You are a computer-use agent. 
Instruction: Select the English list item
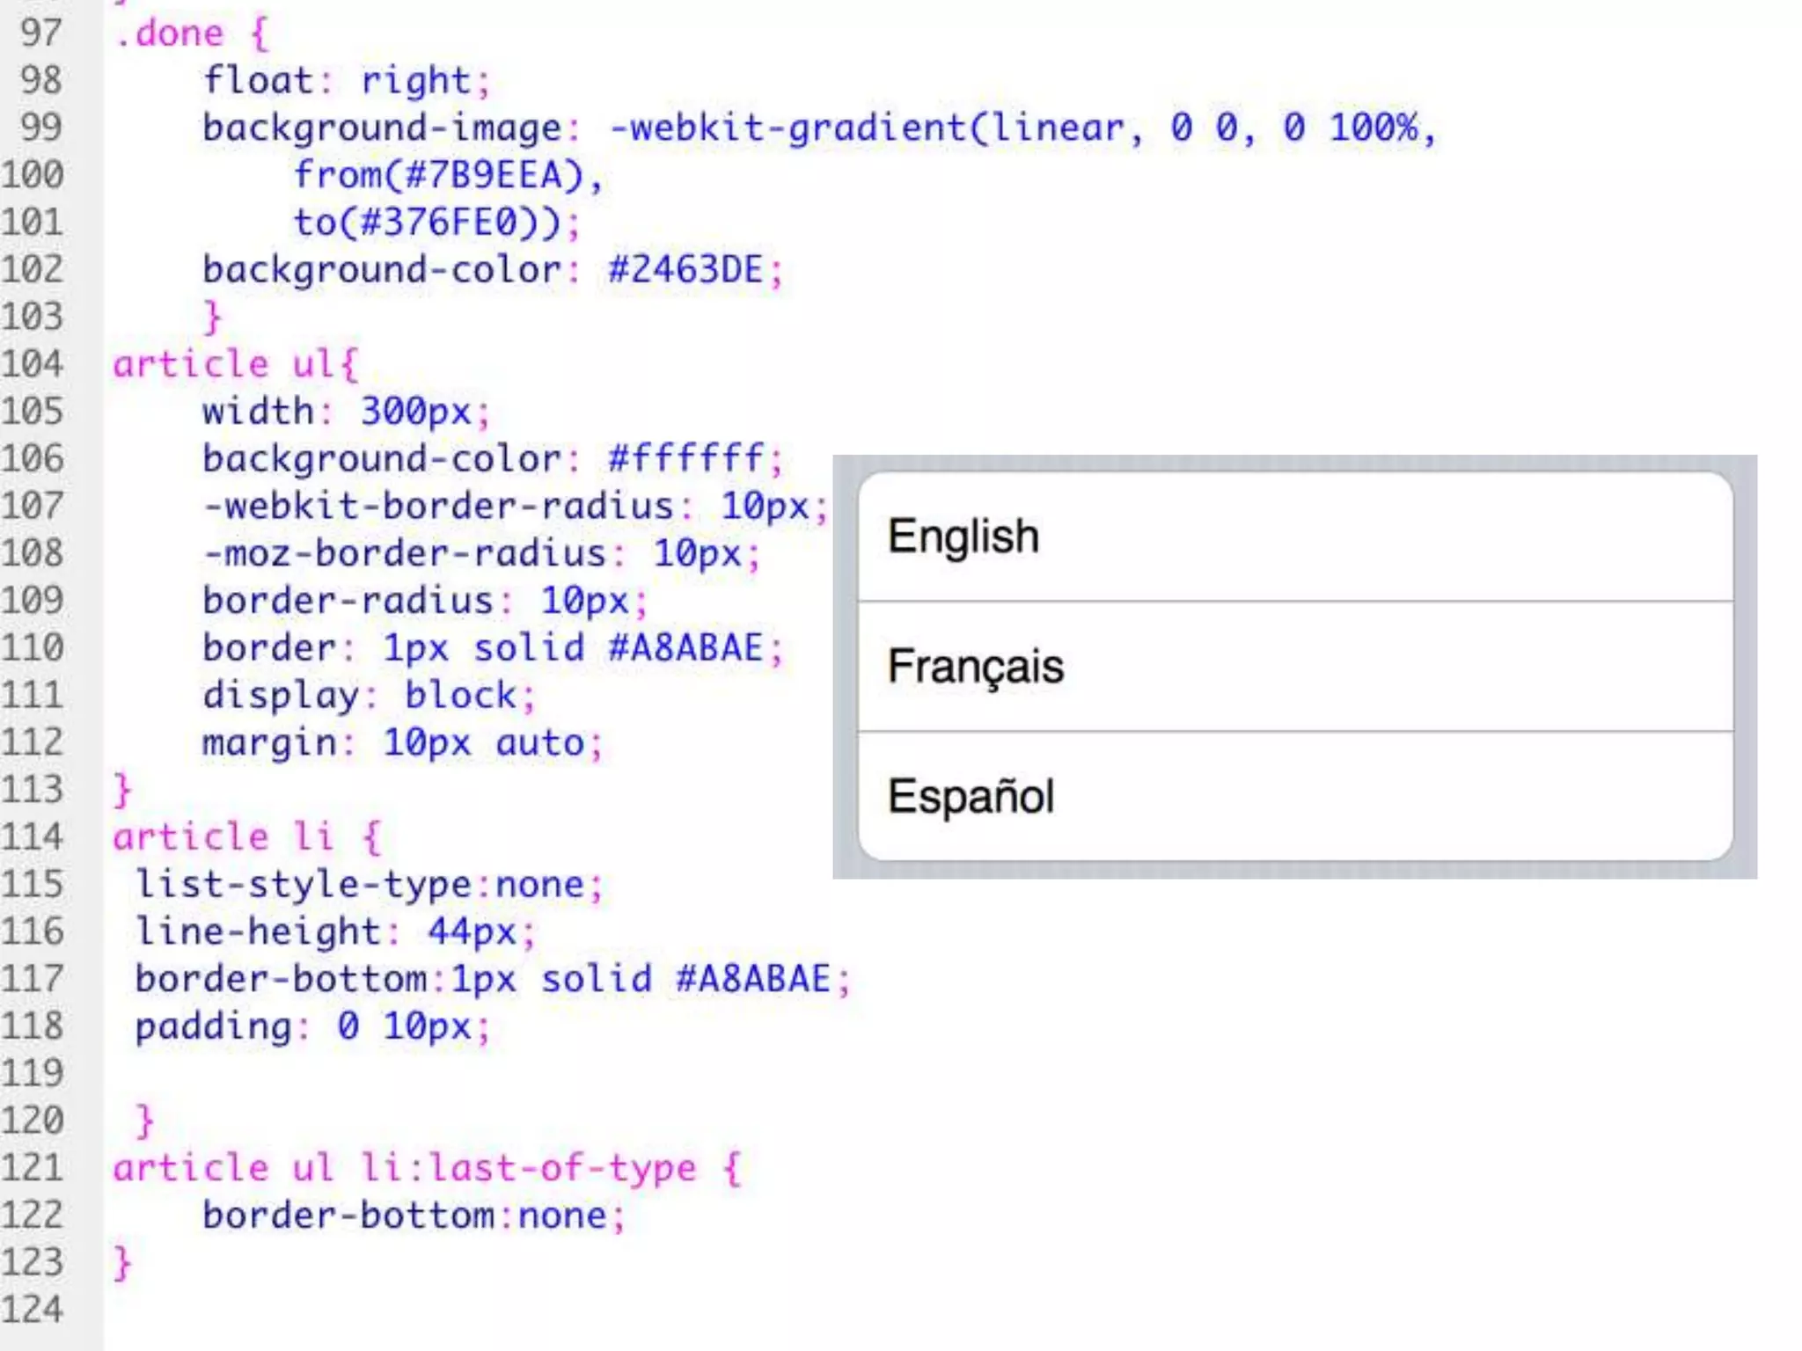tap(1295, 537)
